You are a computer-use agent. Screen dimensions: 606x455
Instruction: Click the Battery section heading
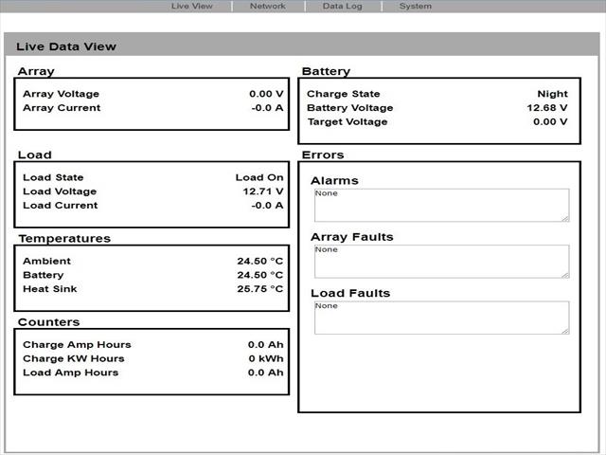click(326, 72)
